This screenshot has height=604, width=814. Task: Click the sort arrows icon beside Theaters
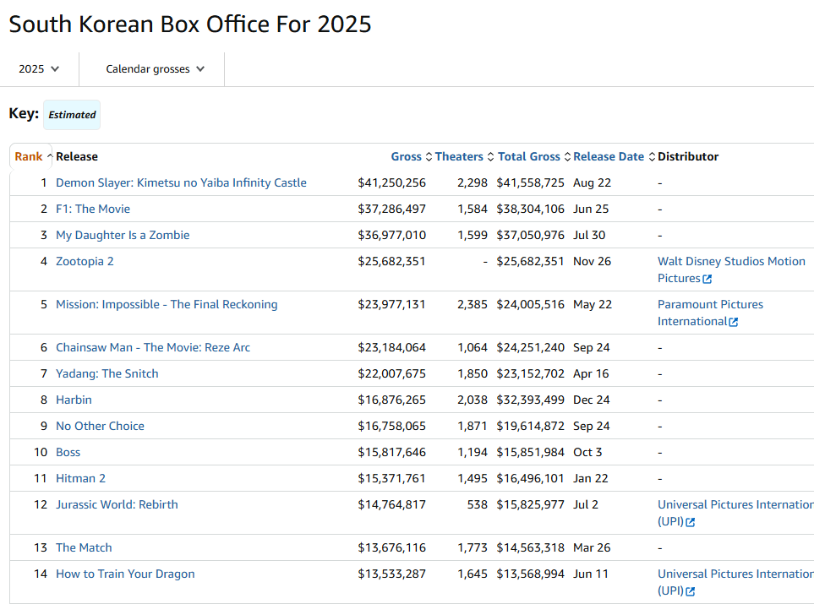click(x=490, y=157)
